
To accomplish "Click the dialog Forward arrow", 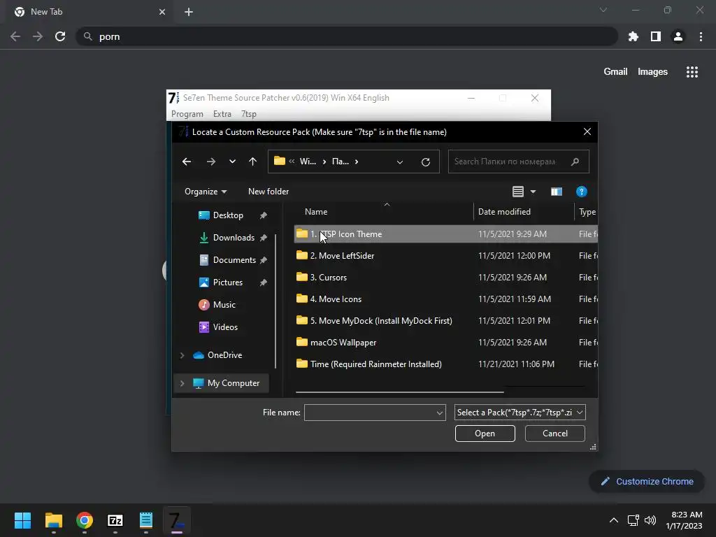I will (x=210, y=162).
